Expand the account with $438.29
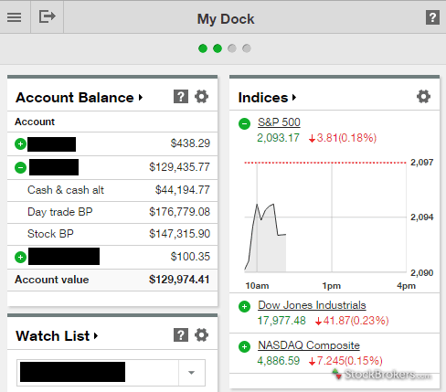446x392 pixels. [20, 143]
